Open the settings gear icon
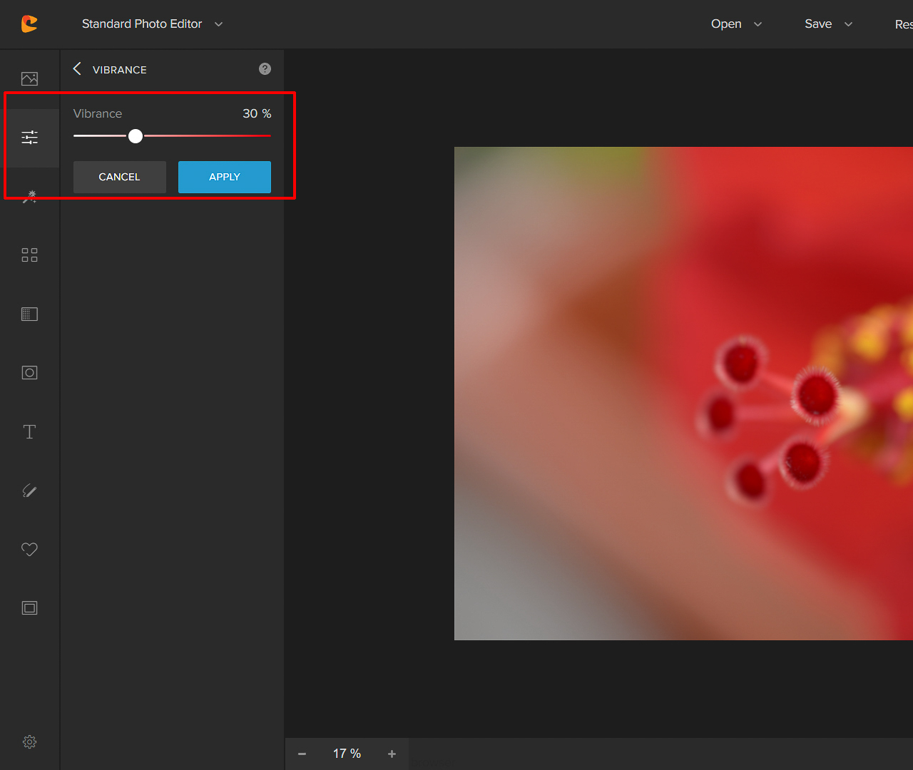 pos(29,741)
